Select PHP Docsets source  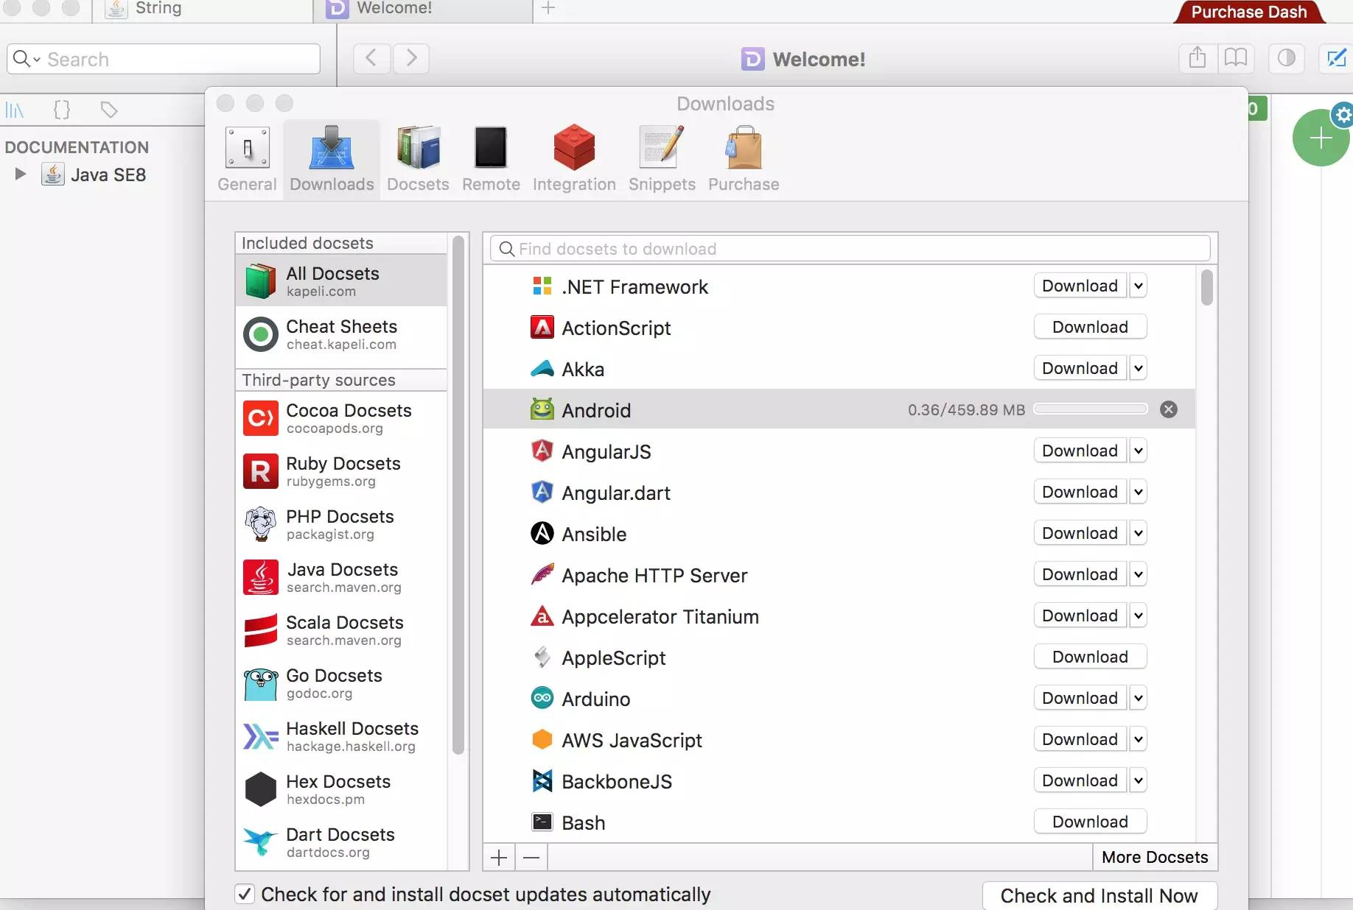(341, 523)
